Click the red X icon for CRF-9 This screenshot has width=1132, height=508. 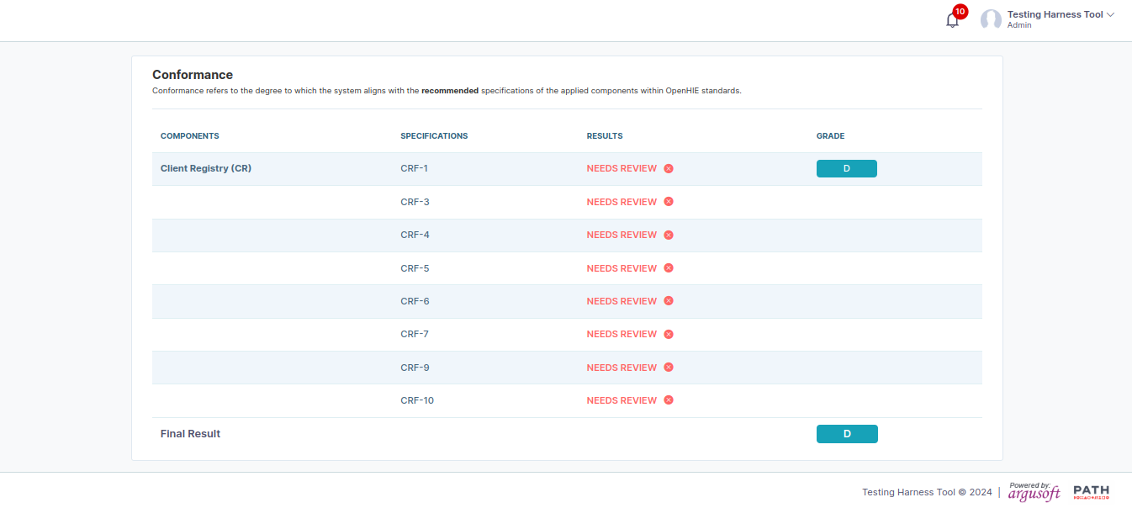pos(669,368)
